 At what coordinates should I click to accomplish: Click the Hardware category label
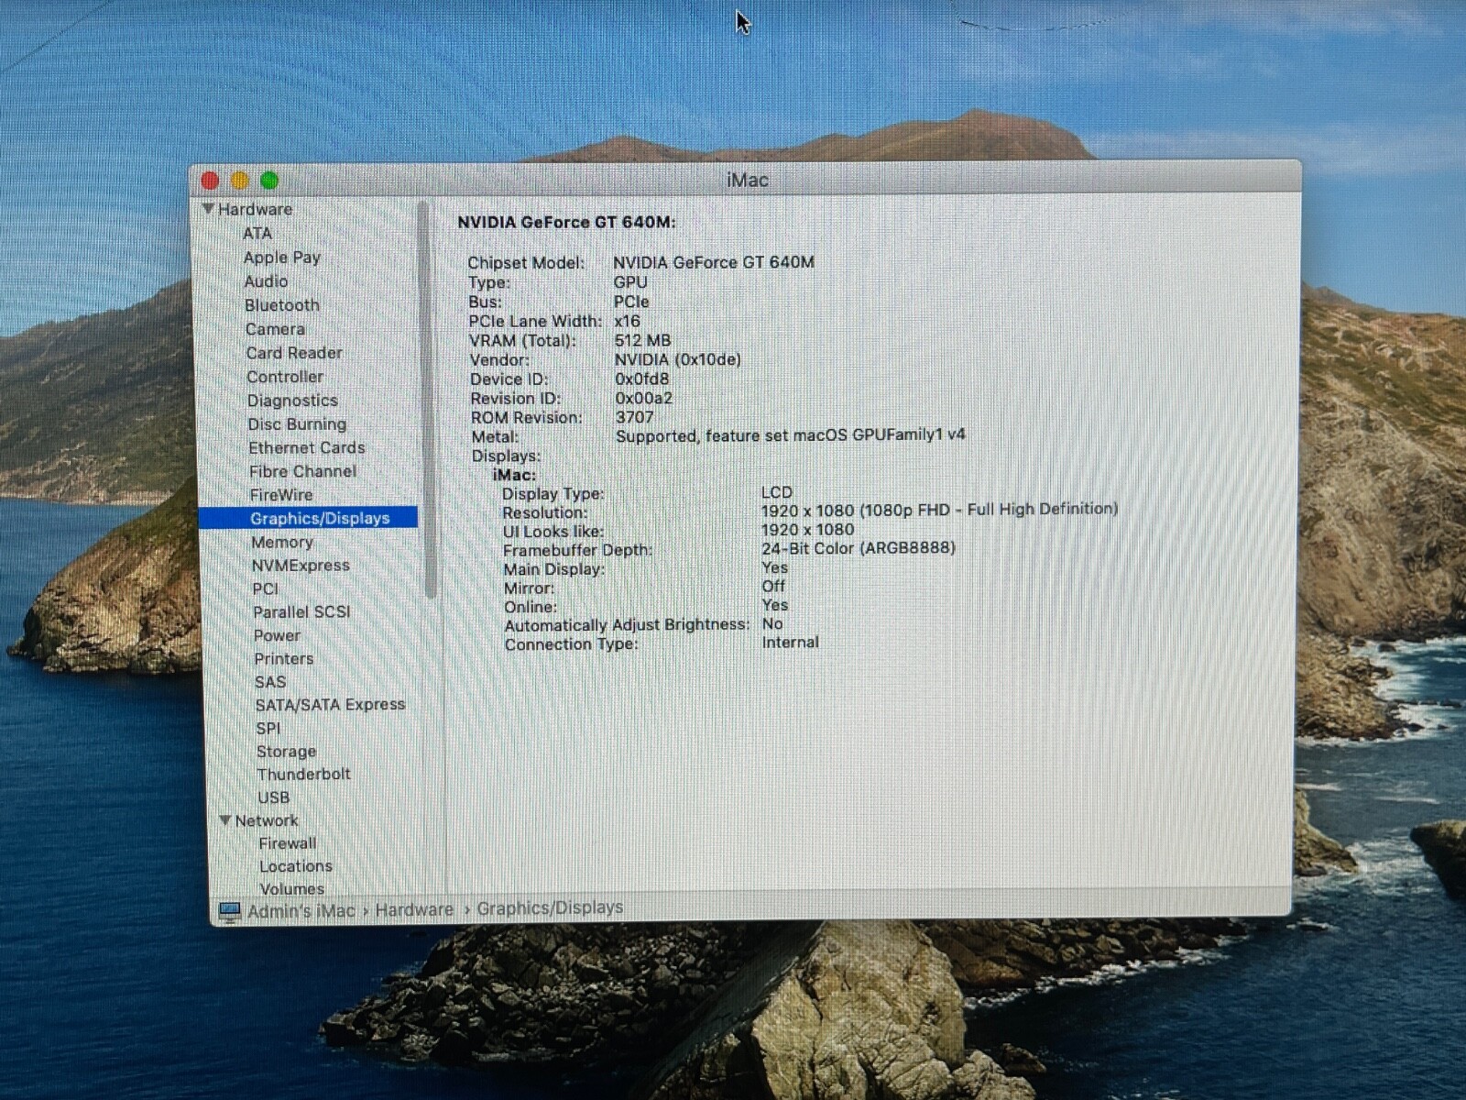coord(255,209)
